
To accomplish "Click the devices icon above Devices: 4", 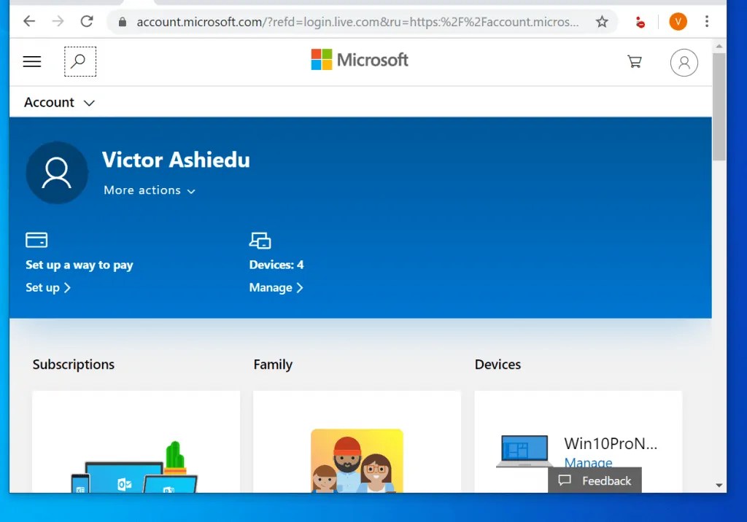I will point(260,239).
